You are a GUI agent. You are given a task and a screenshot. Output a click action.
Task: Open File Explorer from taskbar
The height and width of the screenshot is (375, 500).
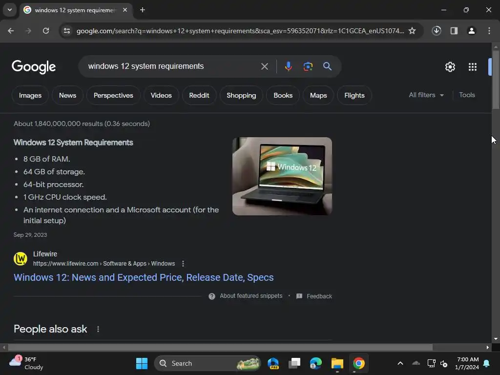(x=337, y=363)
